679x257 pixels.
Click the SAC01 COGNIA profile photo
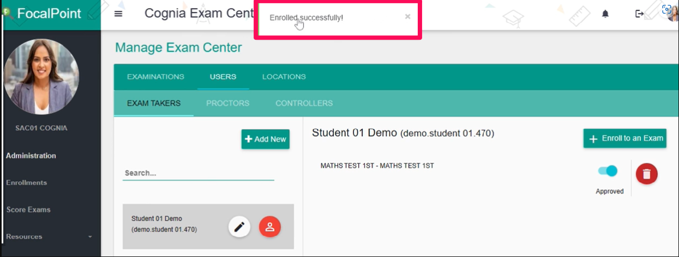[x=41, y=77]
